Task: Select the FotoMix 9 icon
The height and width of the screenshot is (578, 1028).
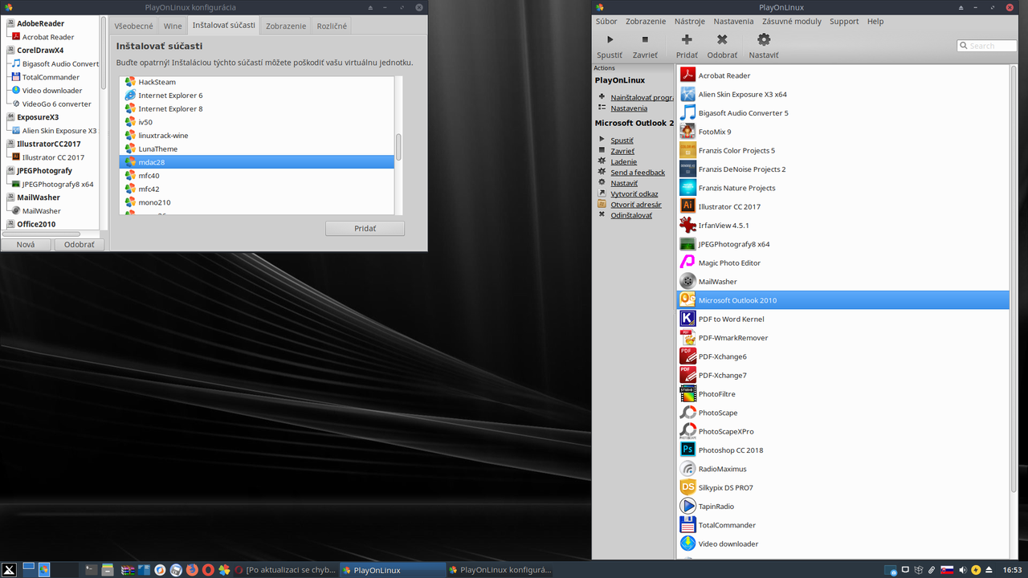Action: coord(687,132)
